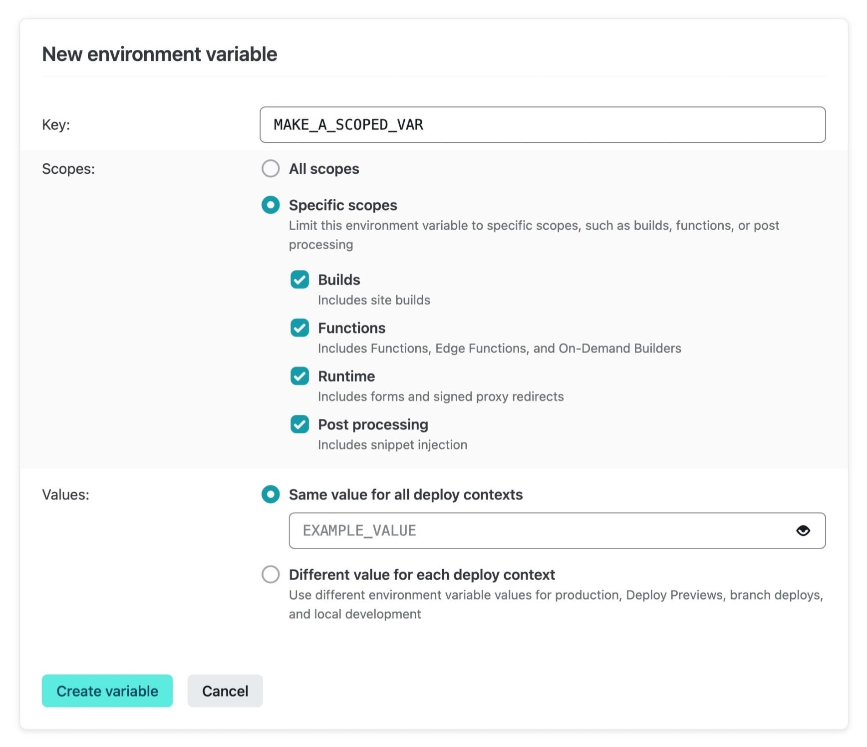867x747 pixels.
Task: Choose Different value for each deploy context
Action: pos(271,574)
